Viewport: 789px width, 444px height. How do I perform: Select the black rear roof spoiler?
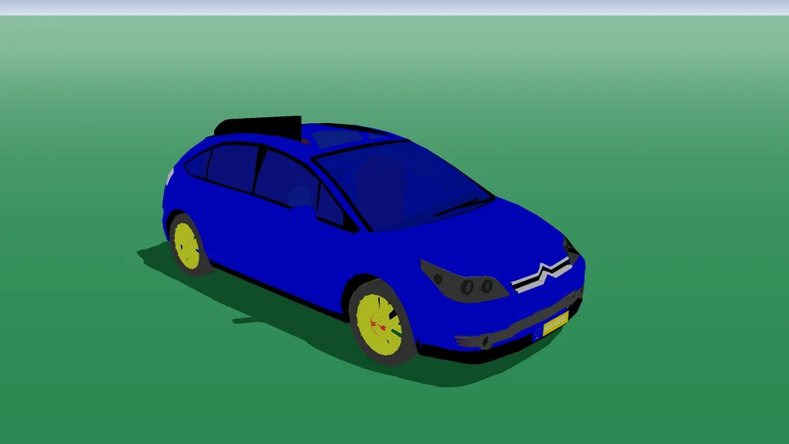tap(258, 127)
